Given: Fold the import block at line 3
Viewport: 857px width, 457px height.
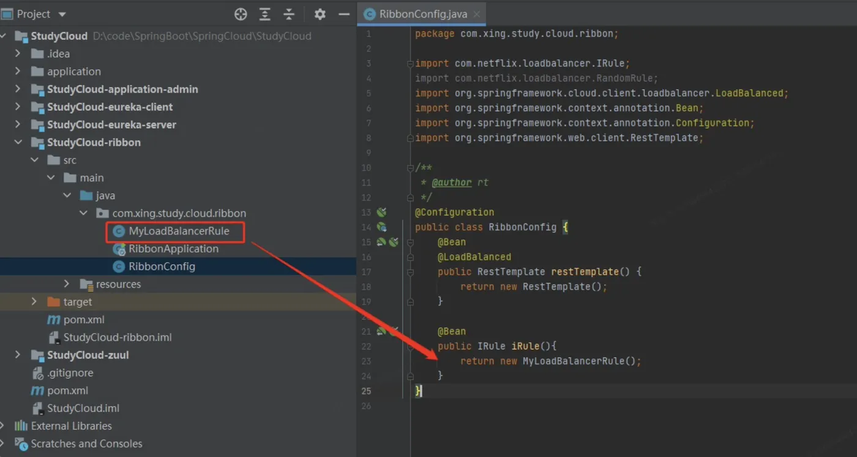Looking at the screenshot, I should [x=410, y=64].
